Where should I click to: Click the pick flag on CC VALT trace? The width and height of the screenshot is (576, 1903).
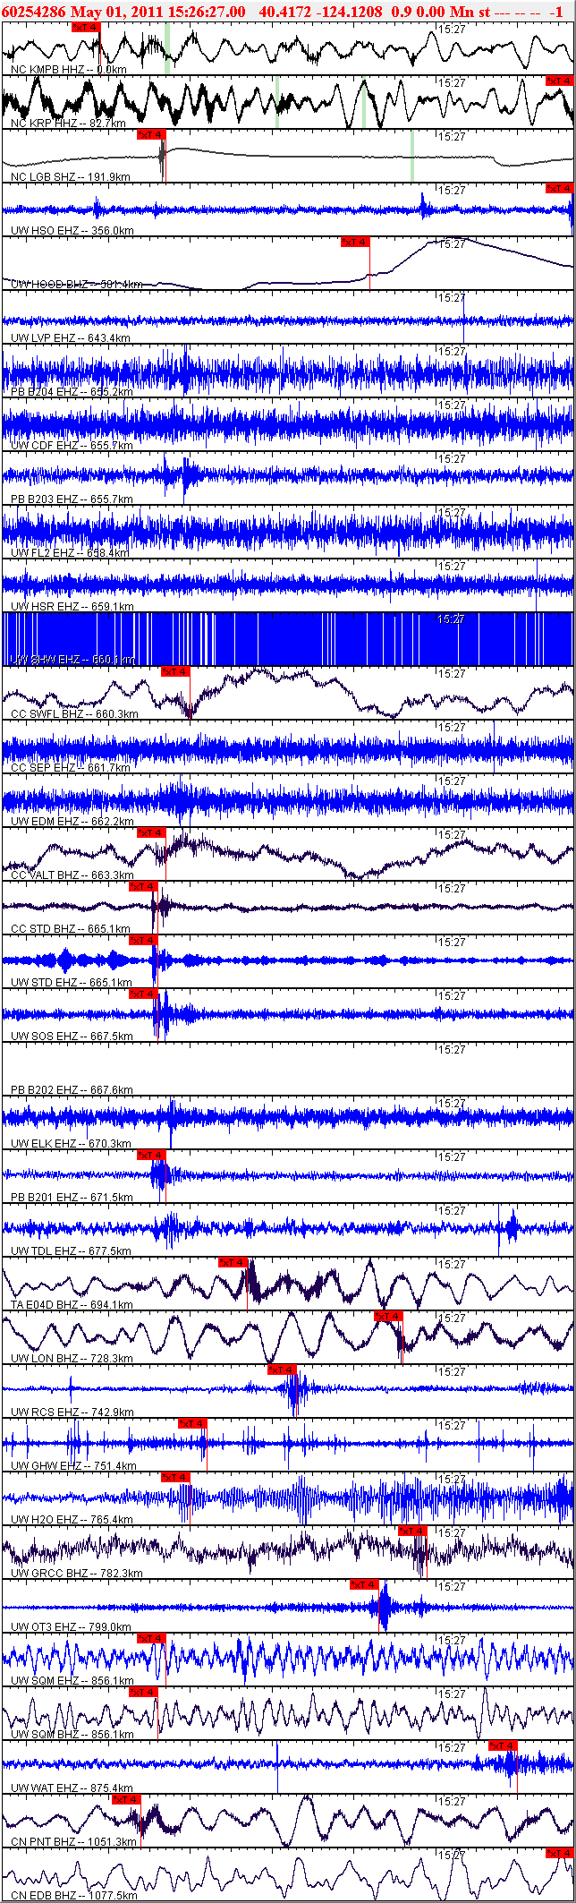(151, 832)
